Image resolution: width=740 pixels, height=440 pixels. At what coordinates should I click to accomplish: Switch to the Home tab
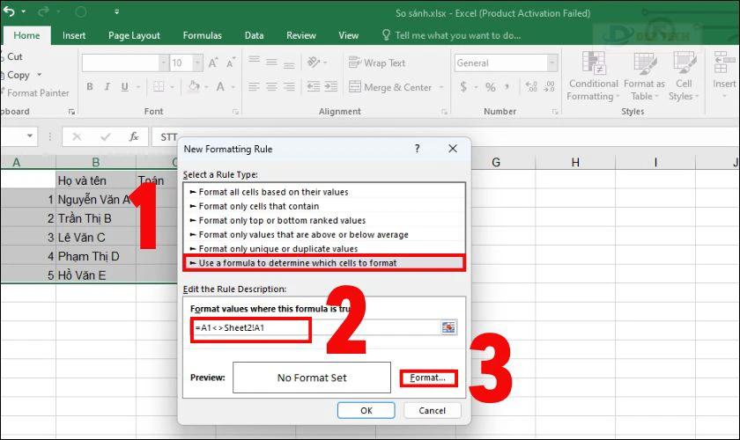pyautogui.click(x=26, y=35)
